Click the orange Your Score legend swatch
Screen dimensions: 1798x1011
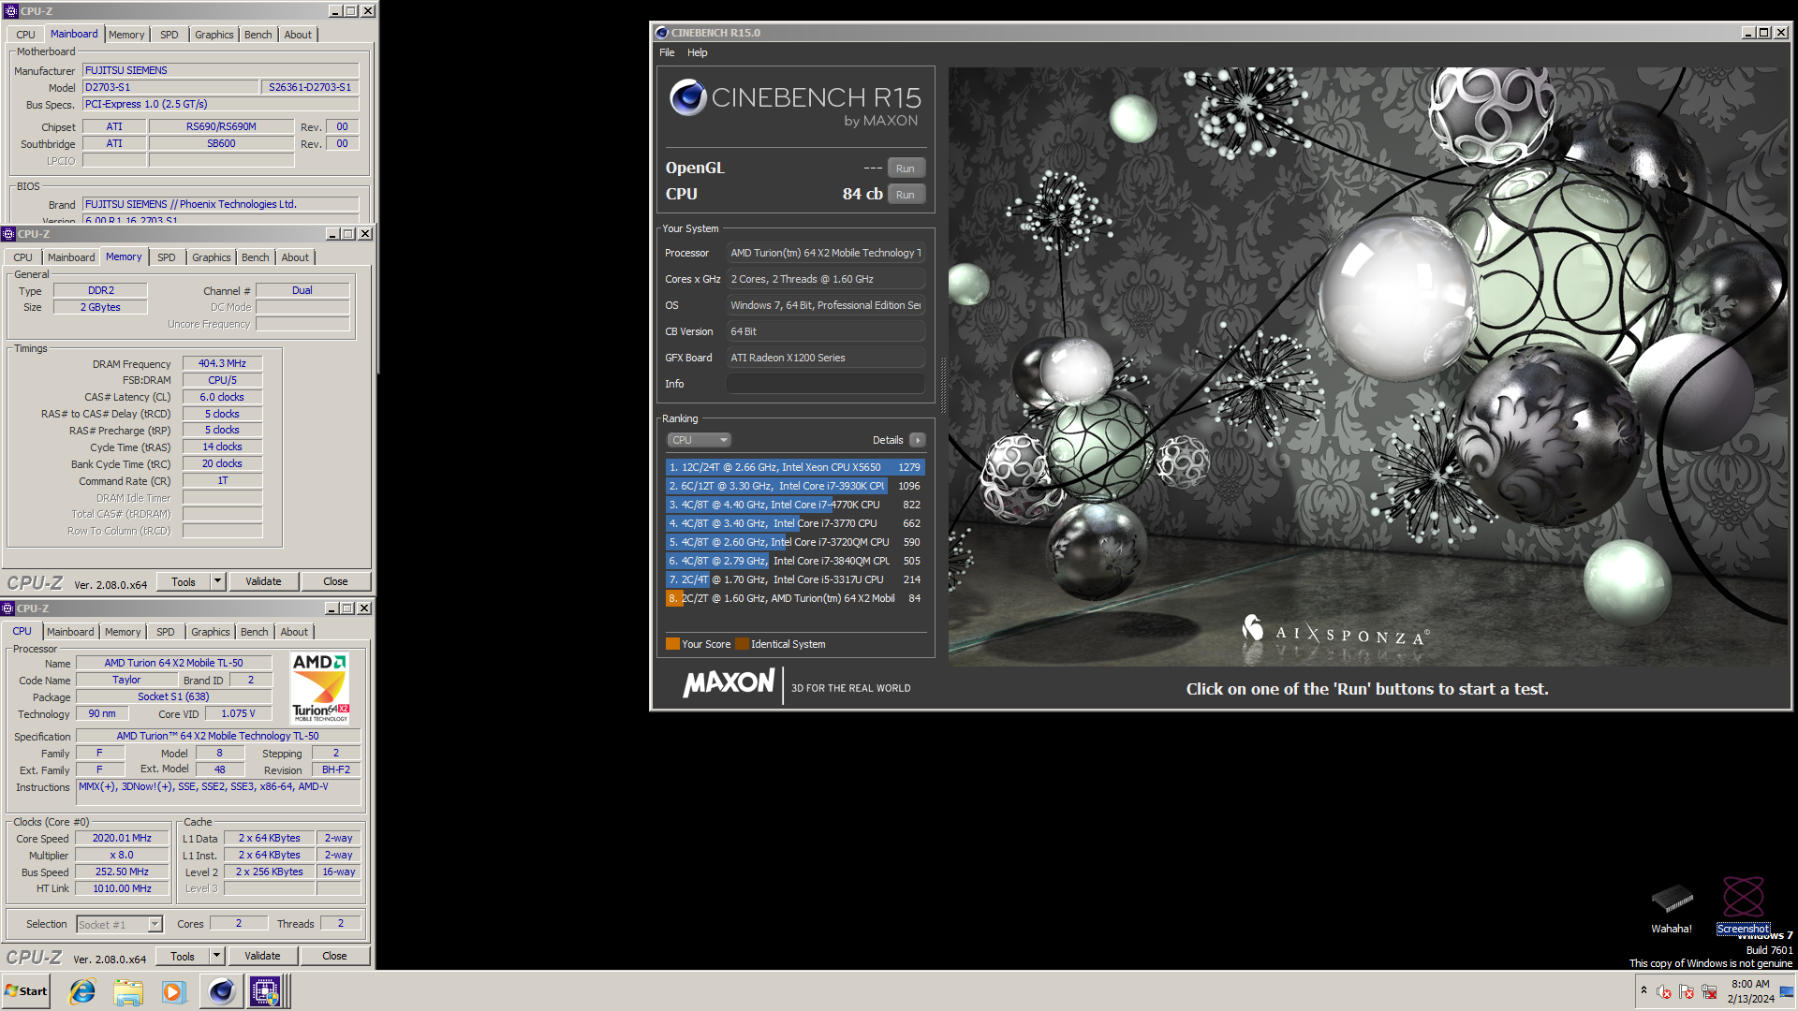[672, 644]
